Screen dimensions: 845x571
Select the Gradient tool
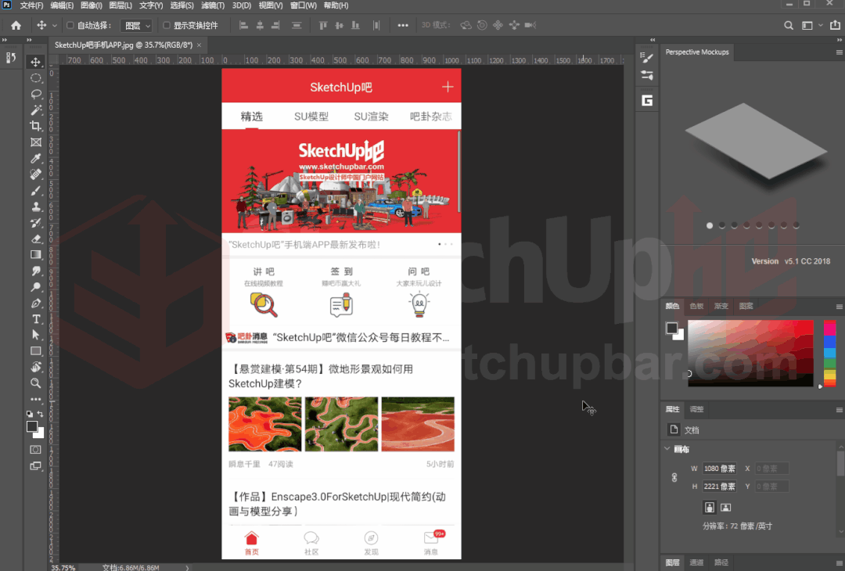pos(35,255)
